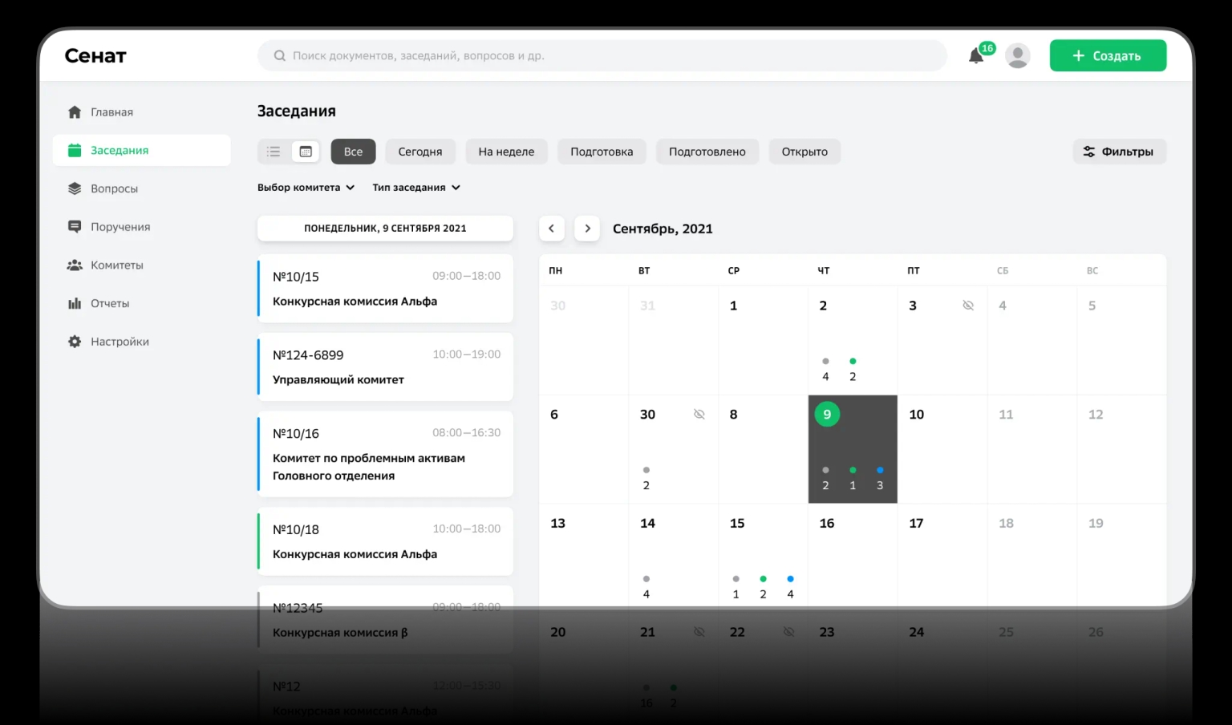The width and height of the screenshot is (1232, 725).
Task: Click the blue dot count on September 15
Action: 790,587
